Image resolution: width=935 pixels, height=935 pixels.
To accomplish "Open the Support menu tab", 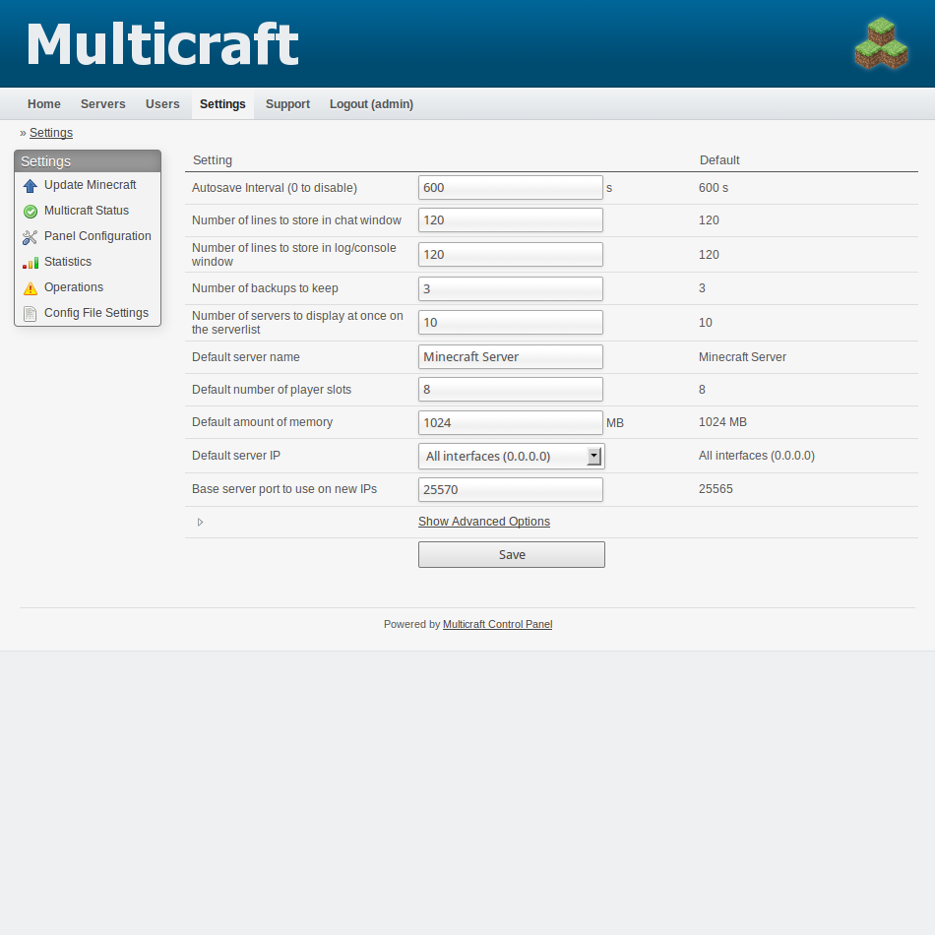I will click(287, 104).
